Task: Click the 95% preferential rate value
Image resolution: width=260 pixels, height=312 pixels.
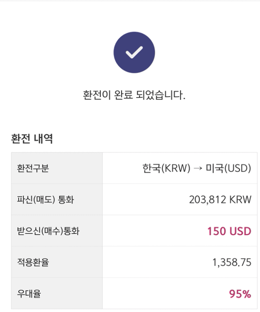Action: coord(240,294)
